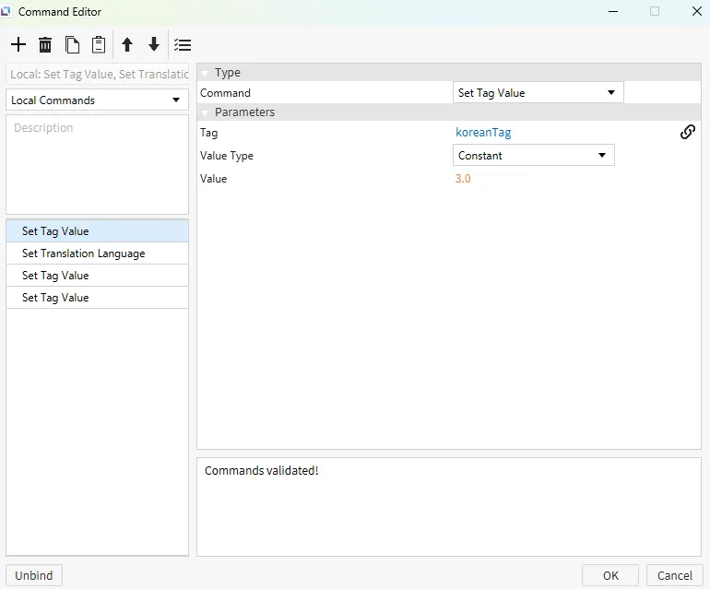Open the Local Commands dropdown

click(x=97, y=100)
